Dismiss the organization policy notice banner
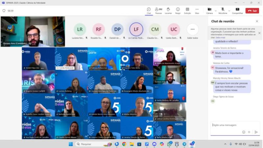Screen dimensions: 263x148 pos(259,33)
